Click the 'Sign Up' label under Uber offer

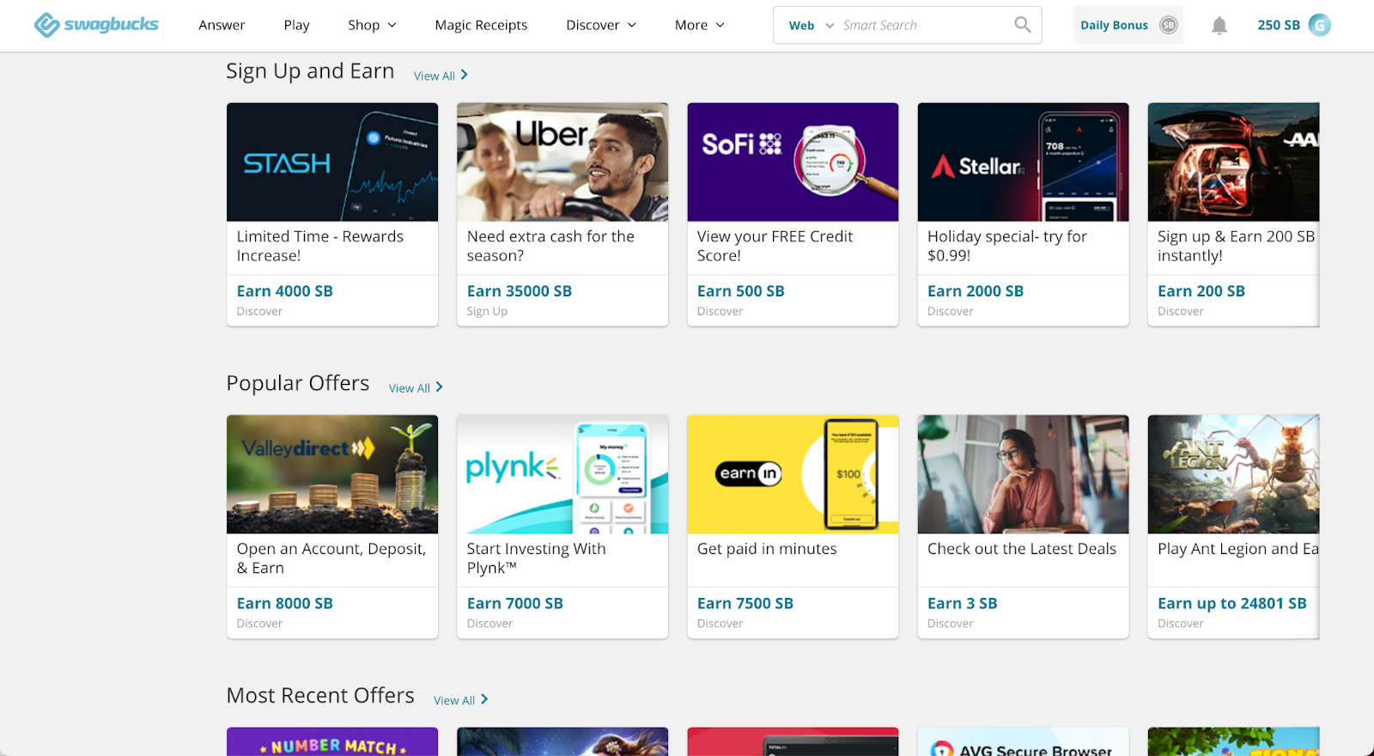coord(487,311)
